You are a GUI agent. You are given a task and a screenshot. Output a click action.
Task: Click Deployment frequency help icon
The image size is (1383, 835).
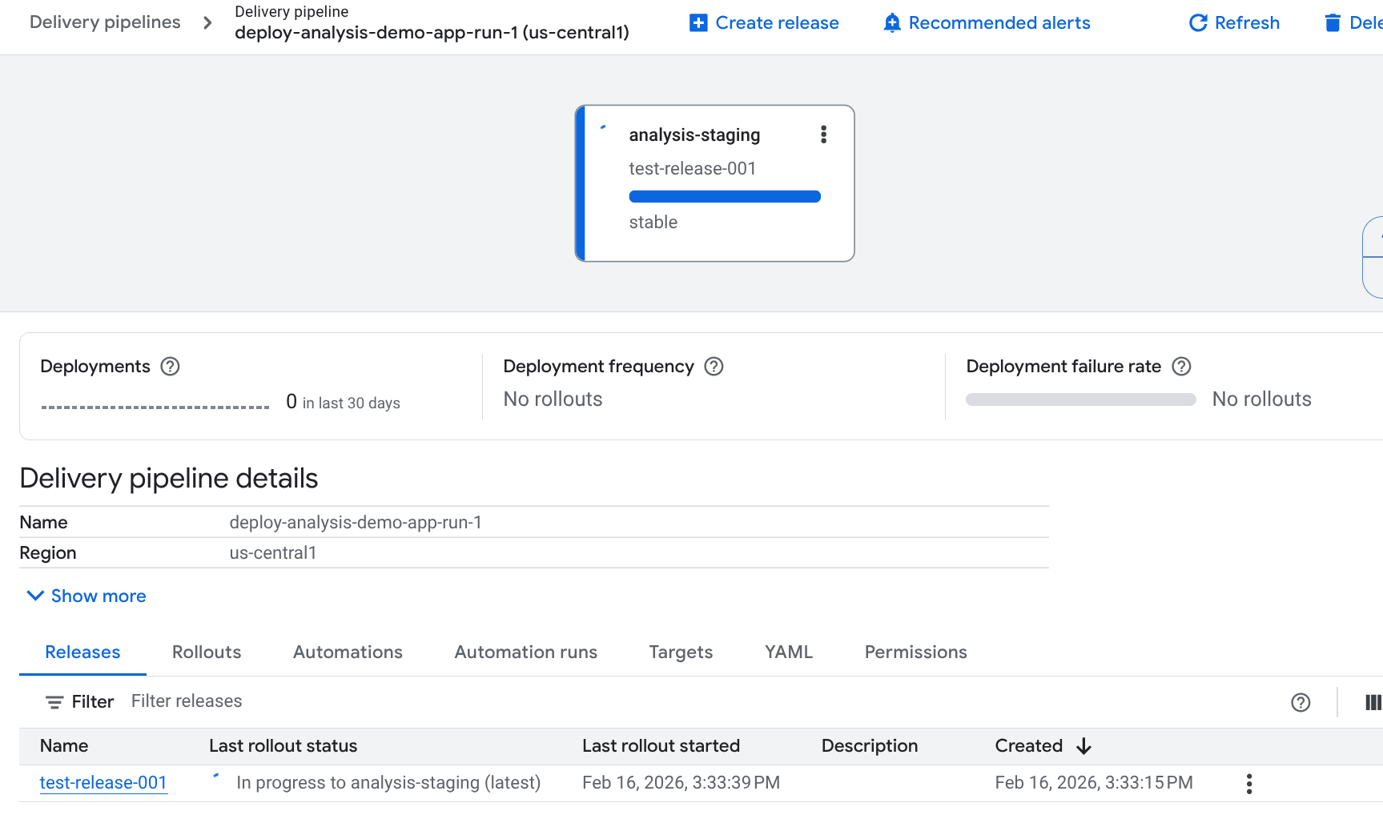(713, 367)
